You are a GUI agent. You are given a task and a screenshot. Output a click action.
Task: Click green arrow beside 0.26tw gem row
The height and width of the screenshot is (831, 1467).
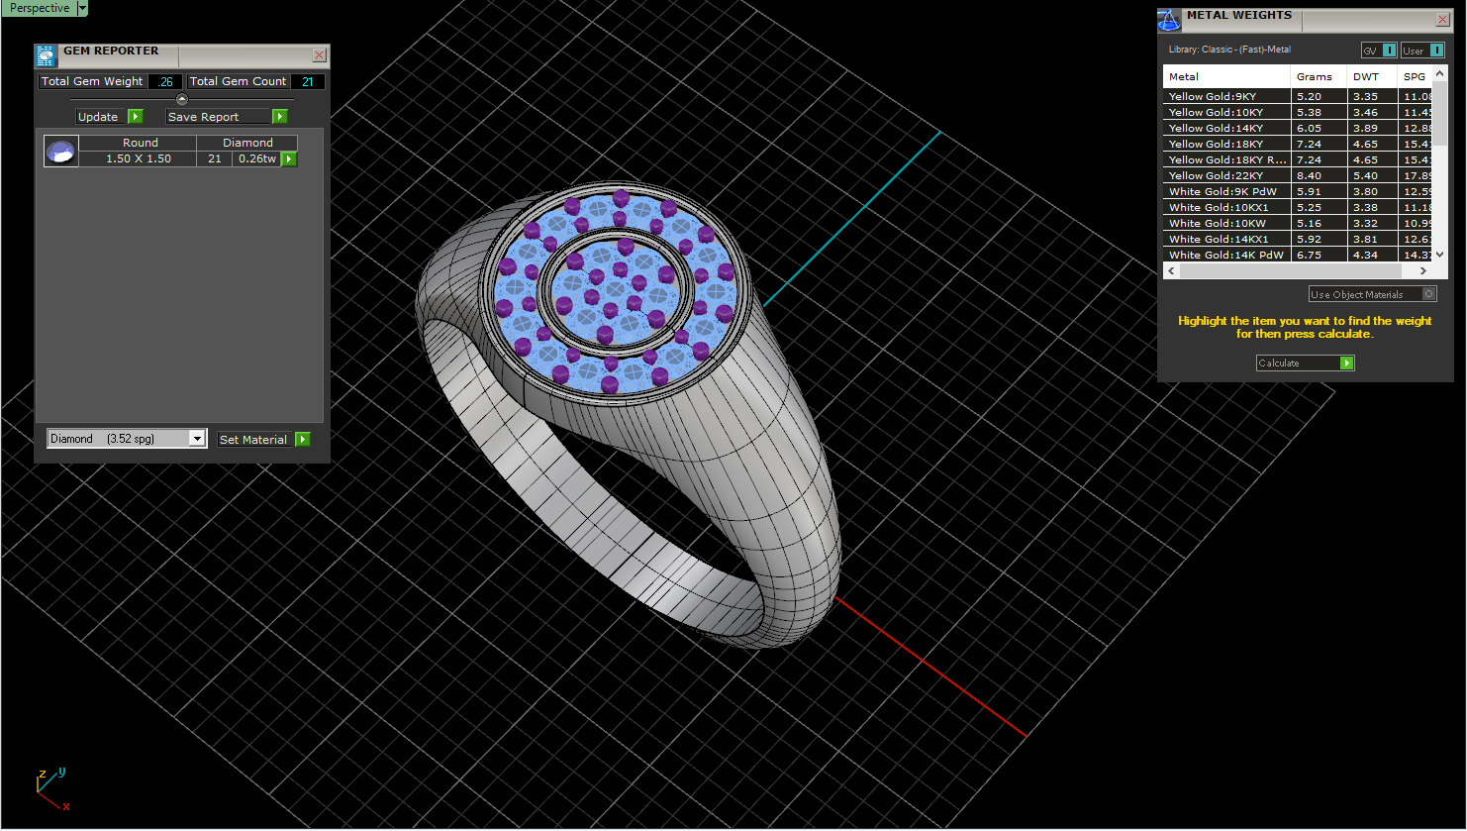point(289,159)
